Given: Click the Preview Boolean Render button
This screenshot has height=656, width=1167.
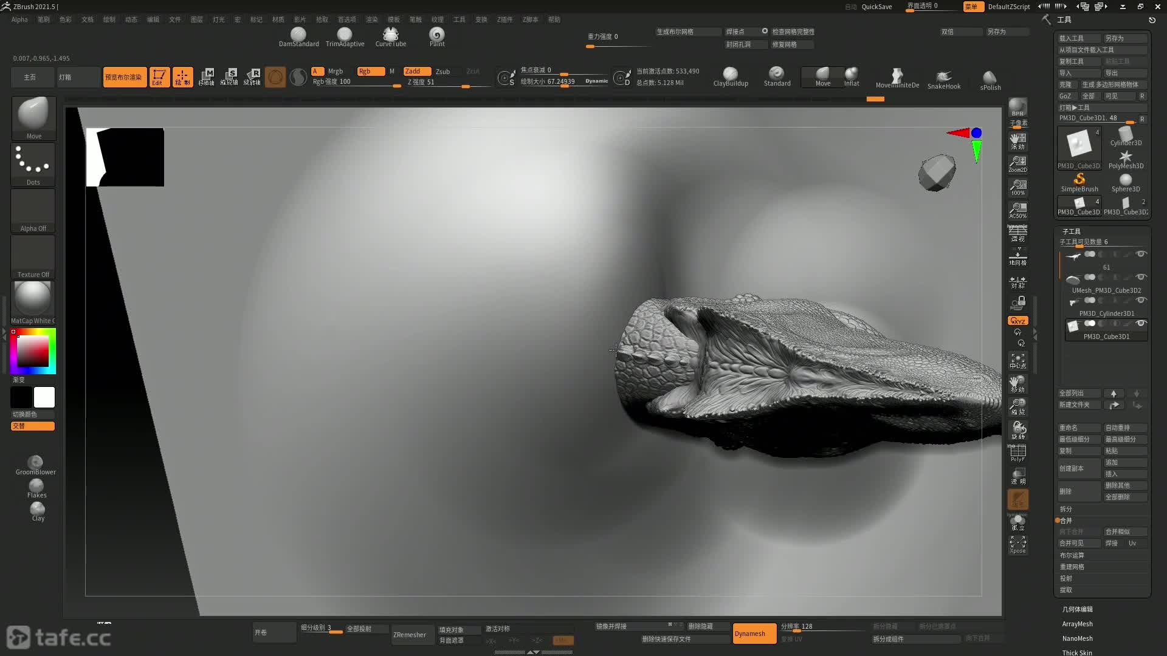Looking at the screenshot, I should coord(125,77).
